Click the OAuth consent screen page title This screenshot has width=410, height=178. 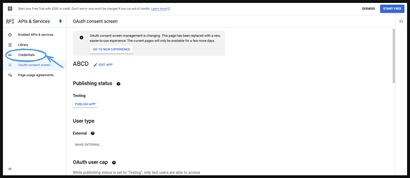pyautogui.click(x=95, y=21)
